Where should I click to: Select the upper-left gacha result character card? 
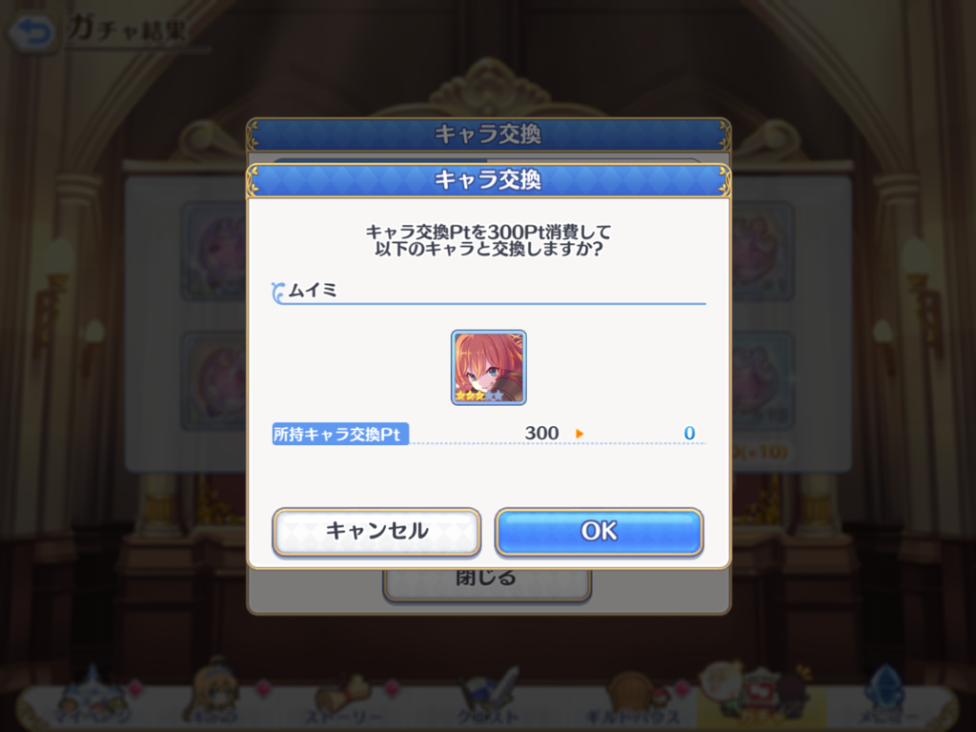(x=213, y=251)
